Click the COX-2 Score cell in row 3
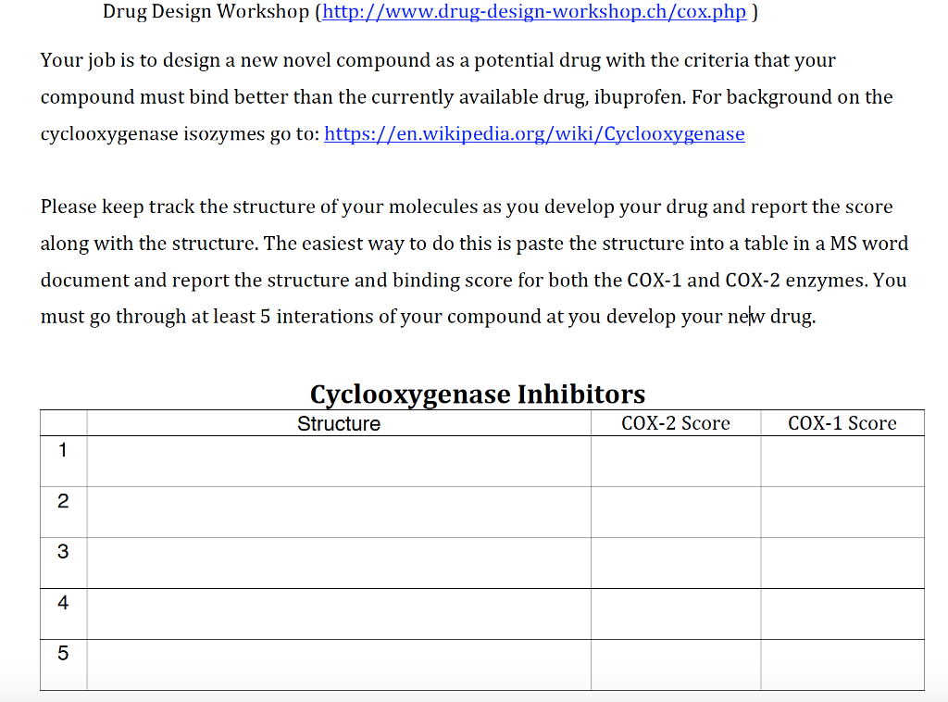The image size is (948, 702). click(676, 563)
